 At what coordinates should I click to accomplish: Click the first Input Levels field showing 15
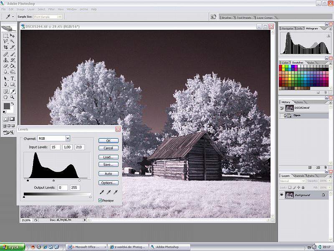[x=55, y=147]
